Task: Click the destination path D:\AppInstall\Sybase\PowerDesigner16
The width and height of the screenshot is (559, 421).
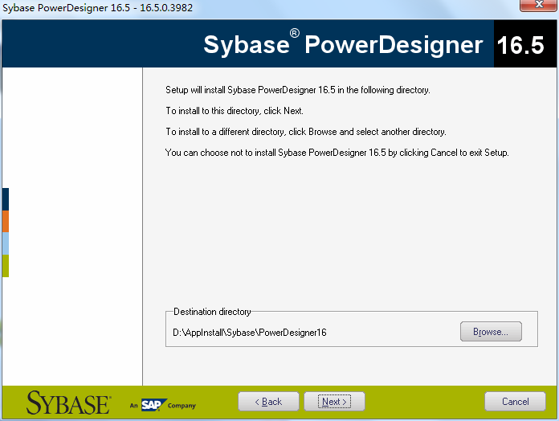Action: (x=250, y=333)
